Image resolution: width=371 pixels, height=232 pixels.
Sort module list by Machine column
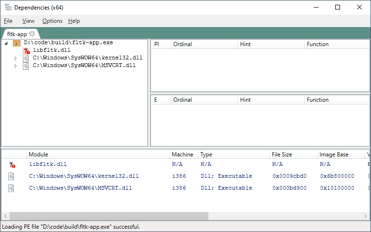pyautogui.click(x=183, y=155)
